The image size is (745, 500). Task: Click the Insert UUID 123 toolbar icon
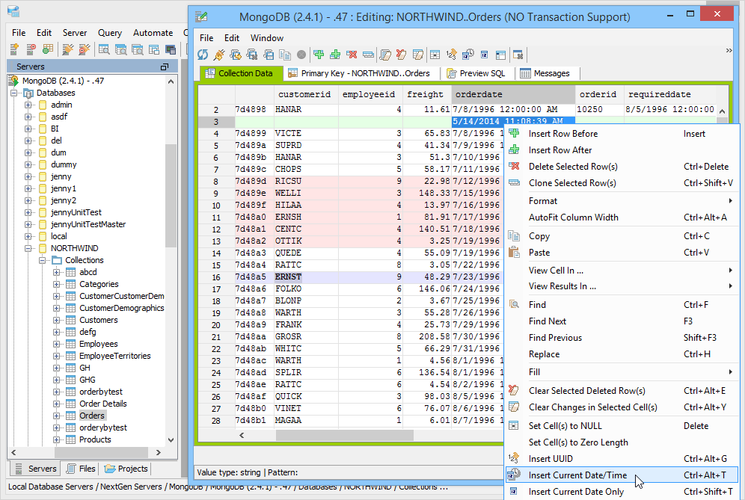(451, 55)
